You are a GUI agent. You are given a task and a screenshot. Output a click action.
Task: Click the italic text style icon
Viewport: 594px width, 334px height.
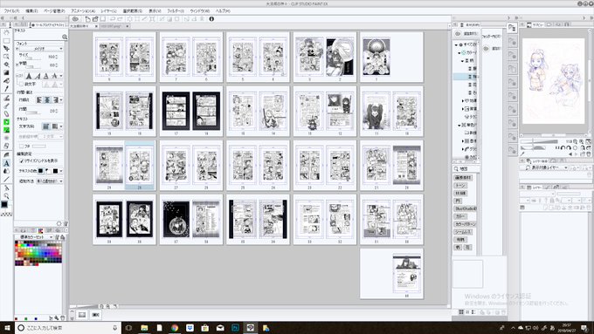[x=37, y=76]
